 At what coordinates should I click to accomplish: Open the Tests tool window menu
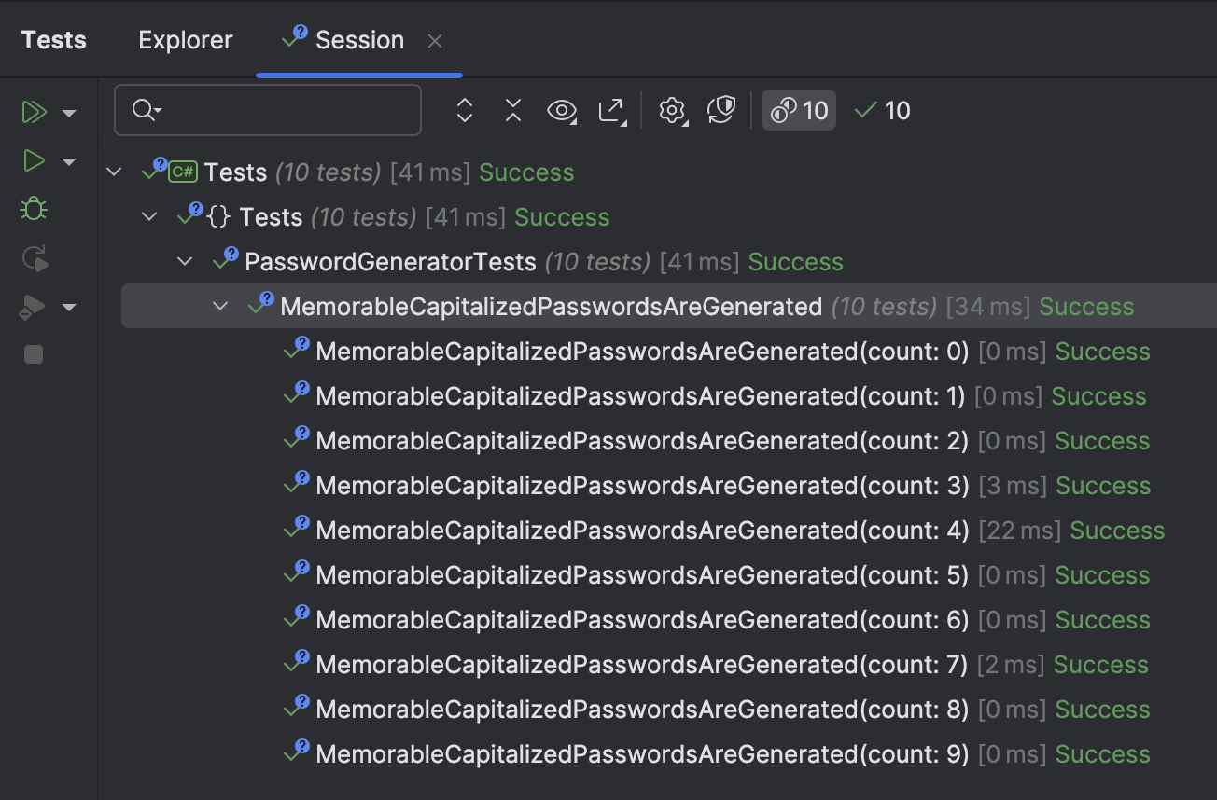pos(52,39)
